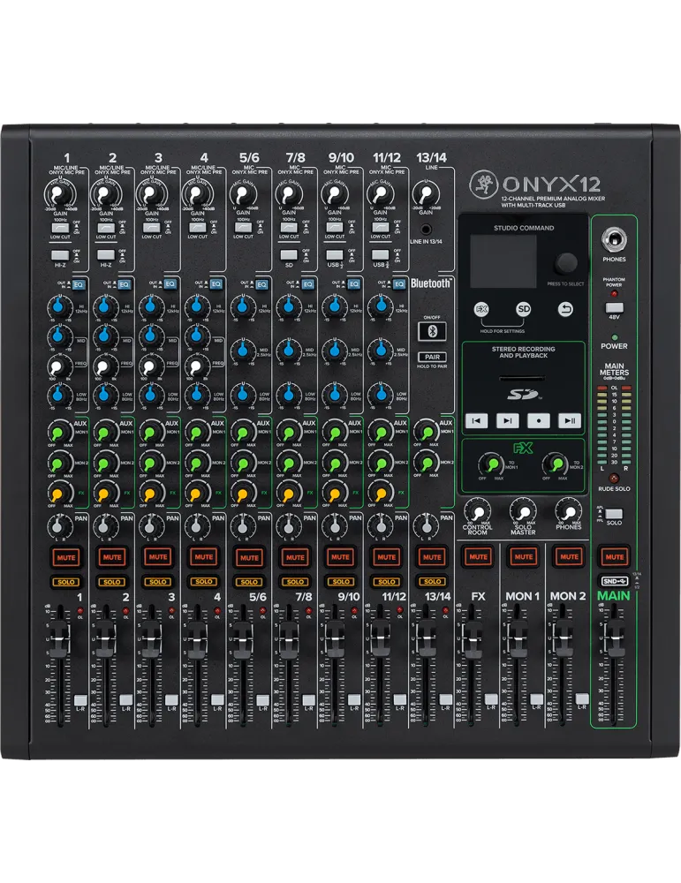Click the SND USB button above Main
Screen dimensions: 681x883
click(614, 581)
